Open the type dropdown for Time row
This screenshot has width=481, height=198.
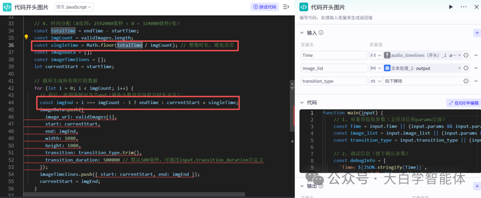(376, 55)
